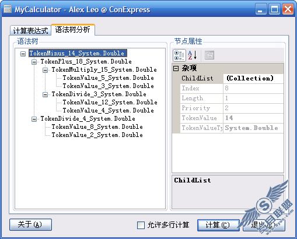Select the TokenValue property row

point(232,118)
